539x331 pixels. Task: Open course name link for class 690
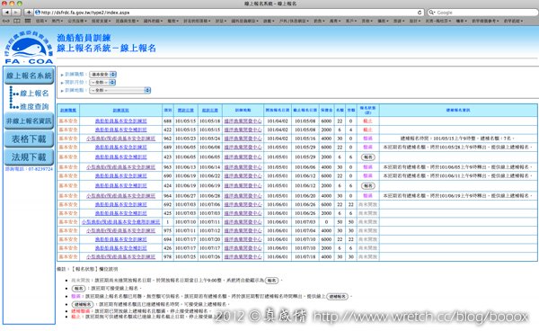click(120, 175)
